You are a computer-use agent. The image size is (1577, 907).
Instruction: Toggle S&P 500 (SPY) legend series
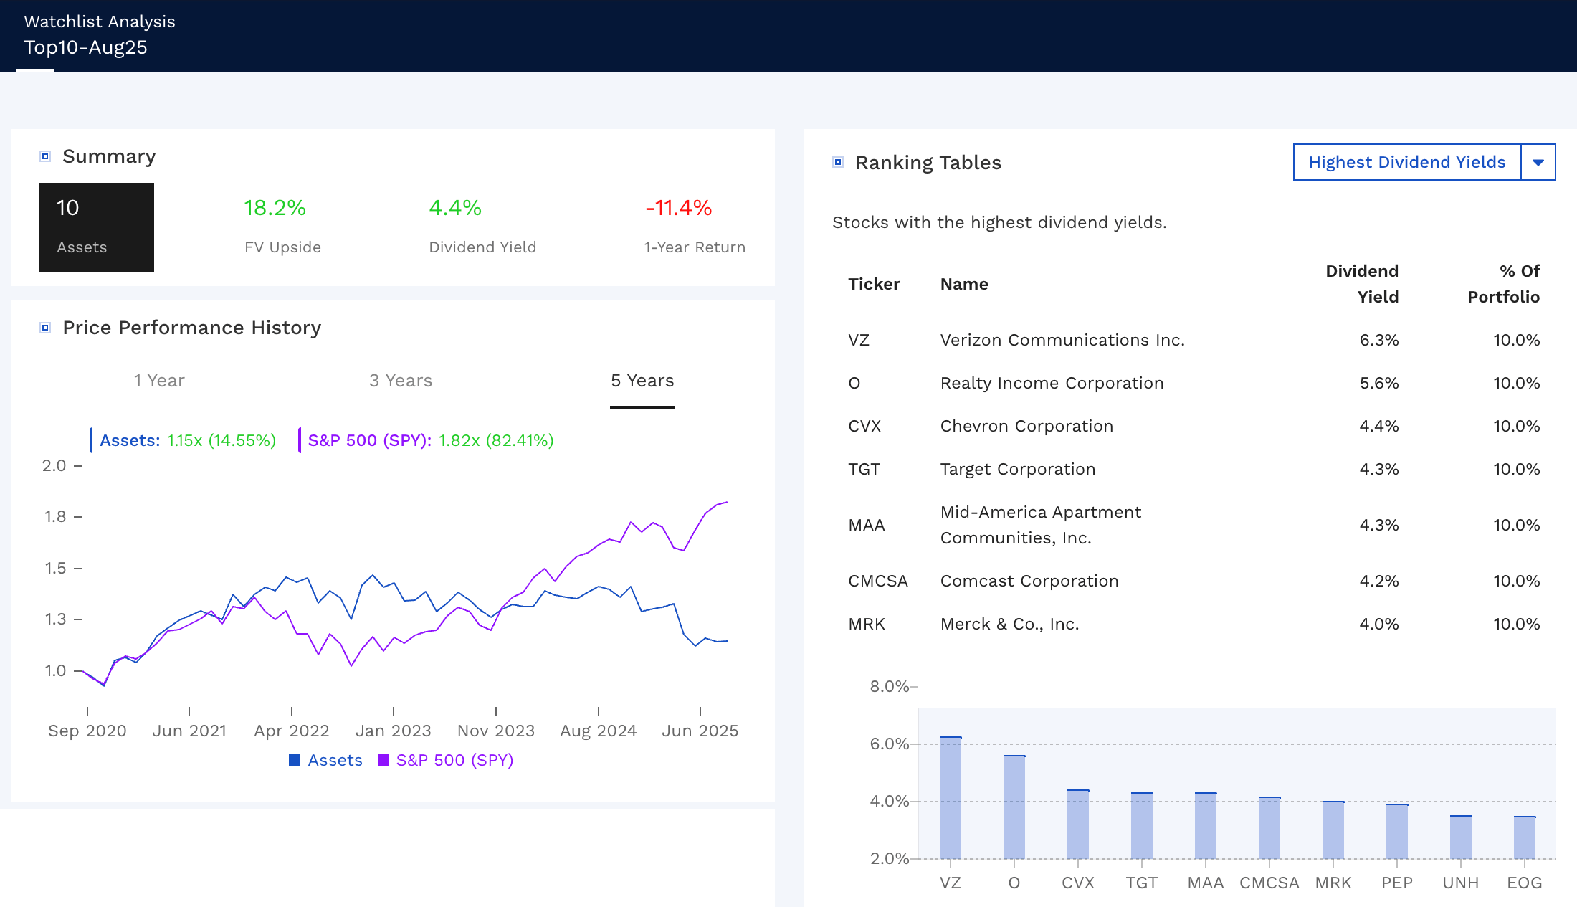454,760
